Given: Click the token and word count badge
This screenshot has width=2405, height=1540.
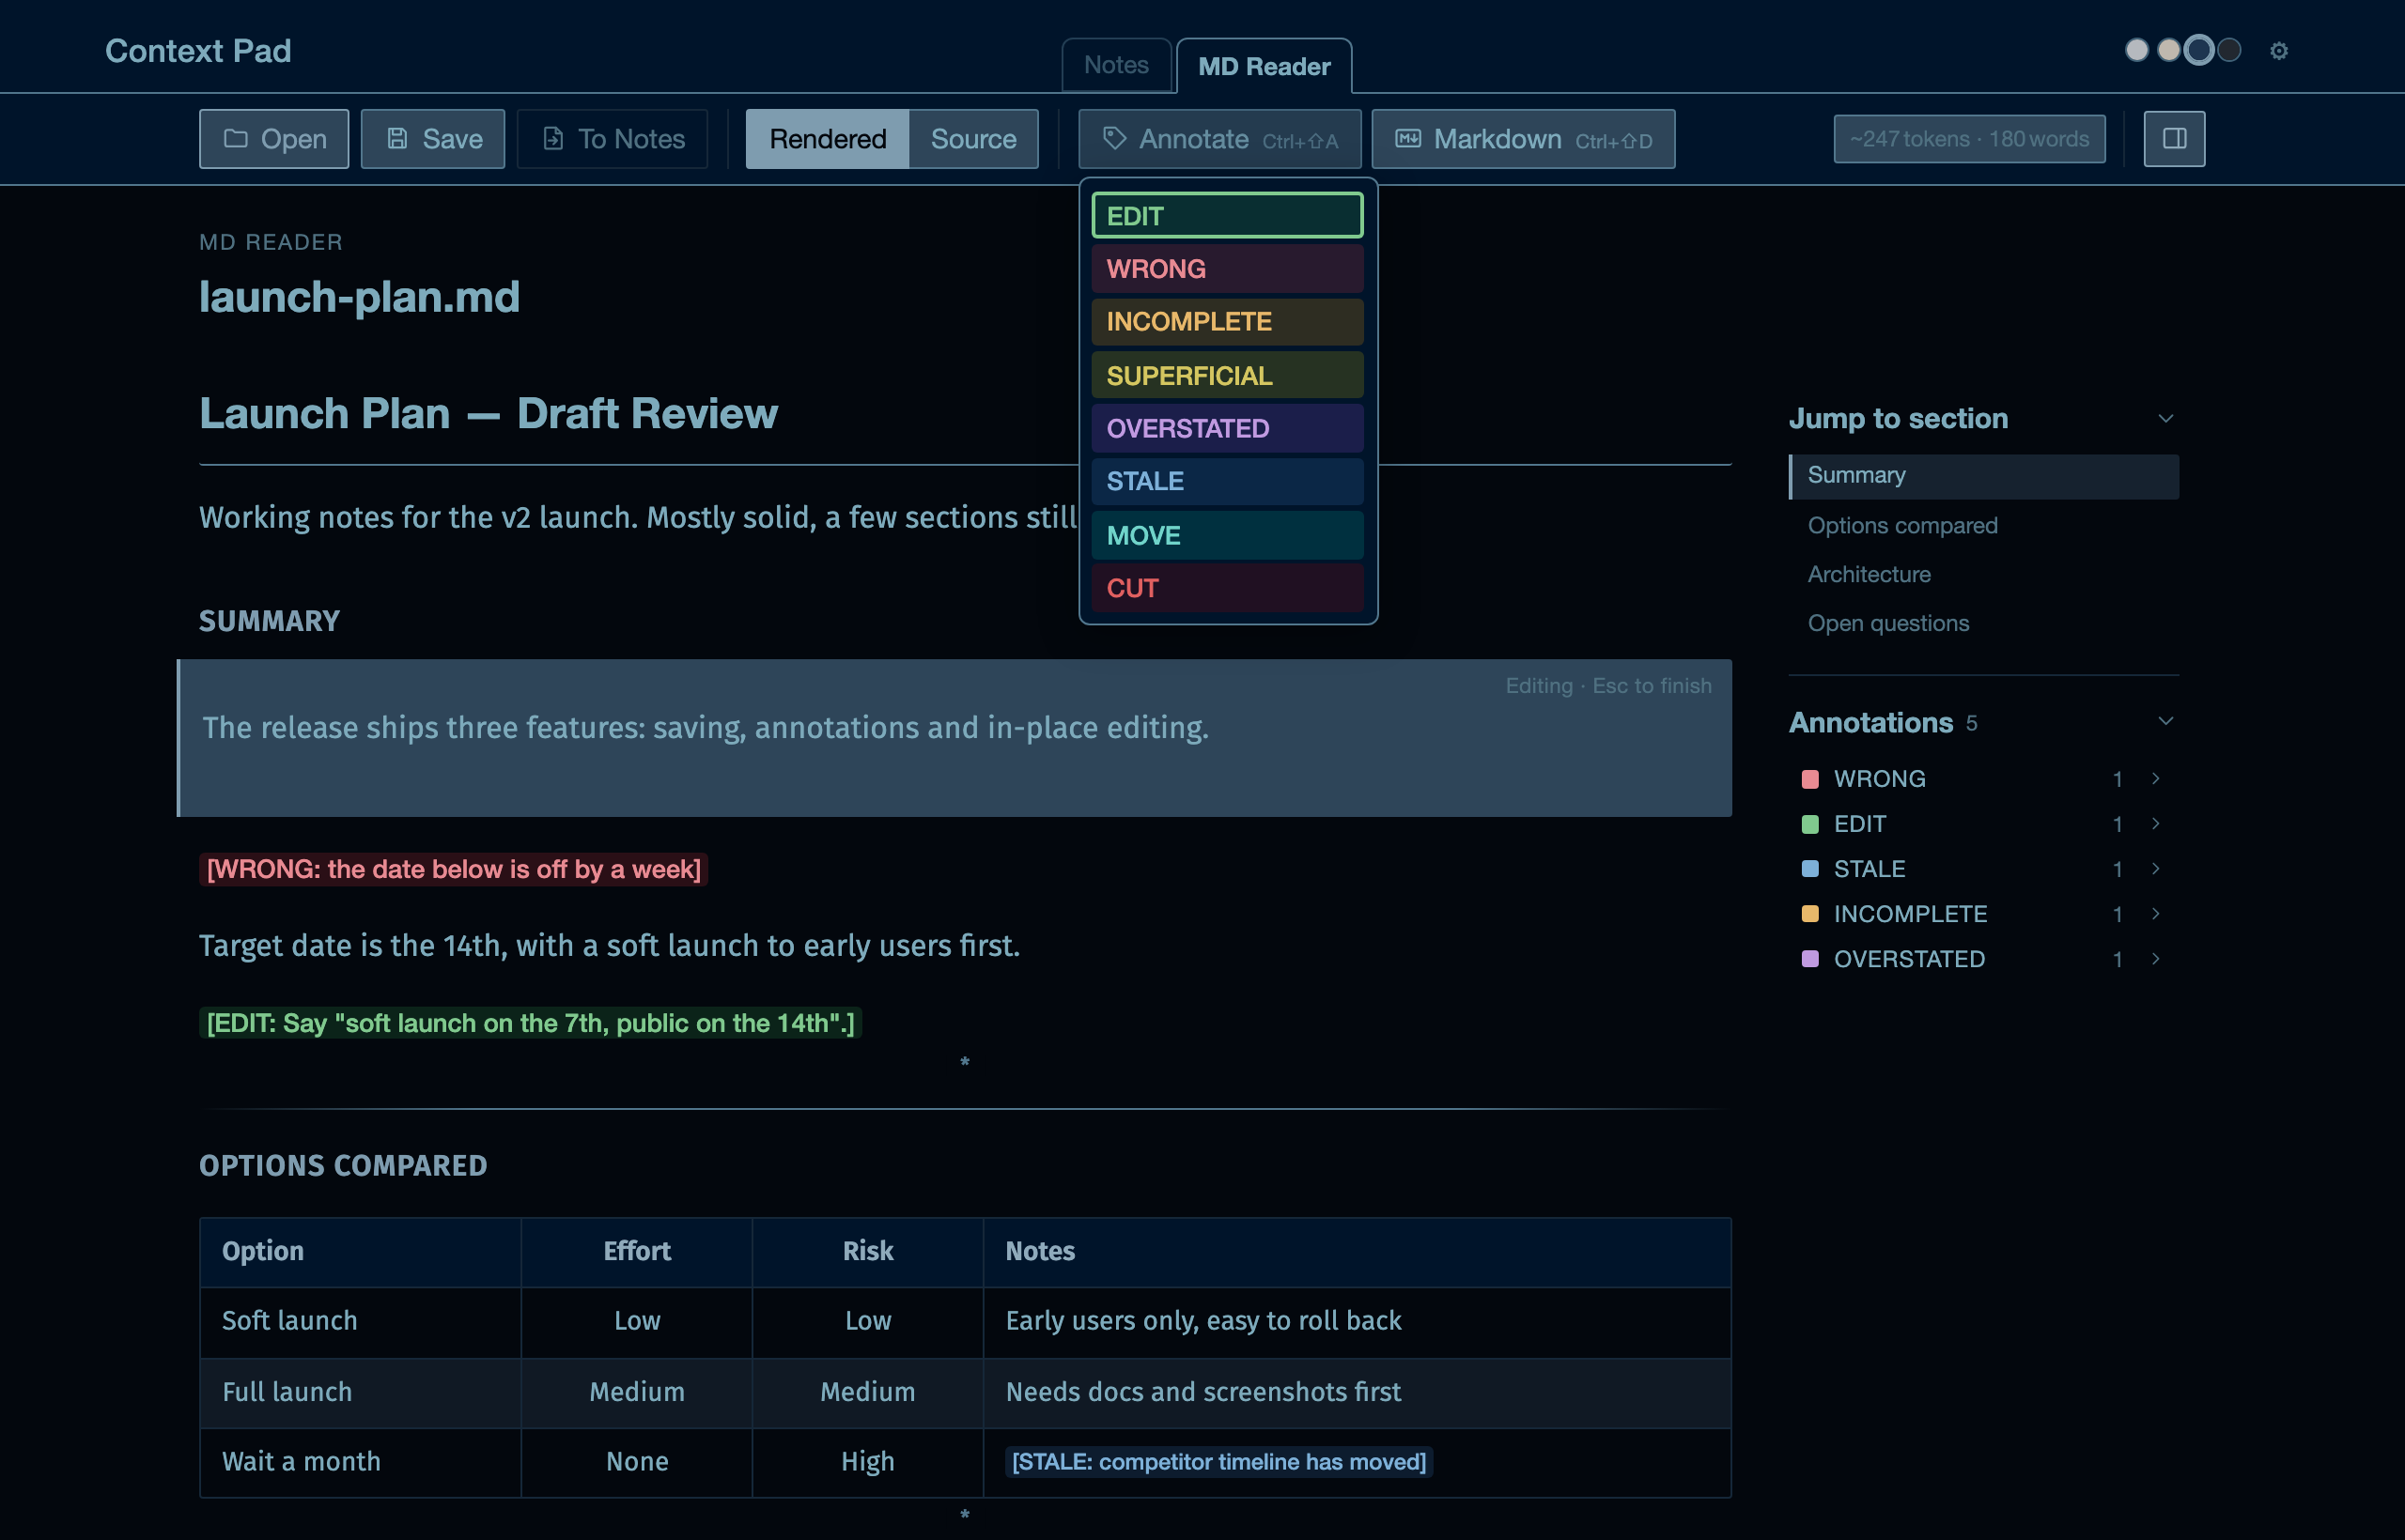Looking at the screenshot, I should coord(1969,139).
